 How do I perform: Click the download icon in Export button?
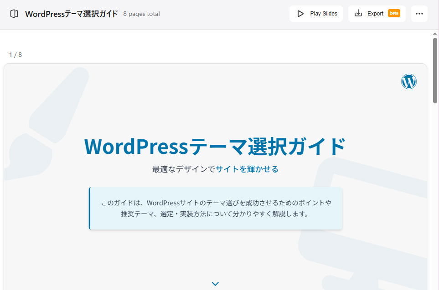click(x=358, y=13)
